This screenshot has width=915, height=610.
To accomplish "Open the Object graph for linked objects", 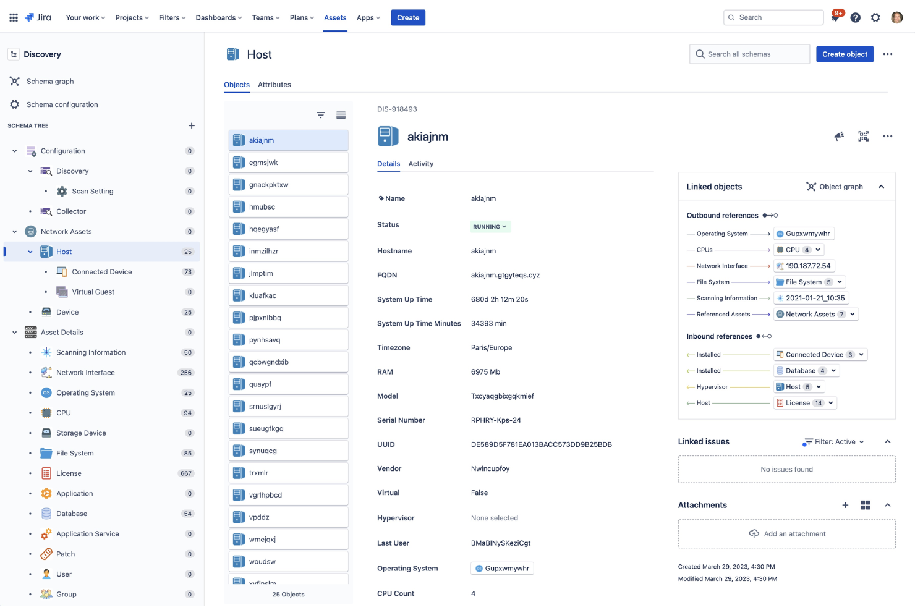I will (834, 186).
